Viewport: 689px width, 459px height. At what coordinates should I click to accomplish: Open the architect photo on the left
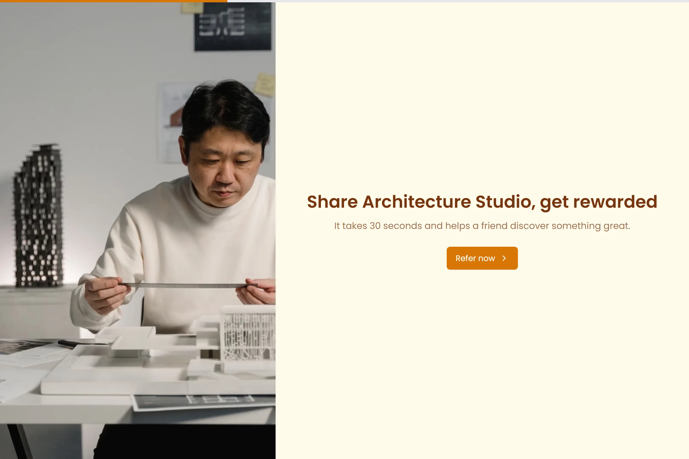click(138, 231)
